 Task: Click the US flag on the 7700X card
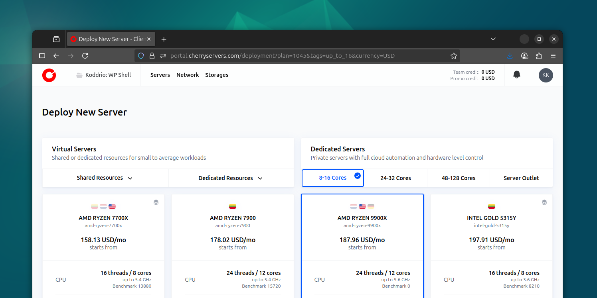pos(112,206)
